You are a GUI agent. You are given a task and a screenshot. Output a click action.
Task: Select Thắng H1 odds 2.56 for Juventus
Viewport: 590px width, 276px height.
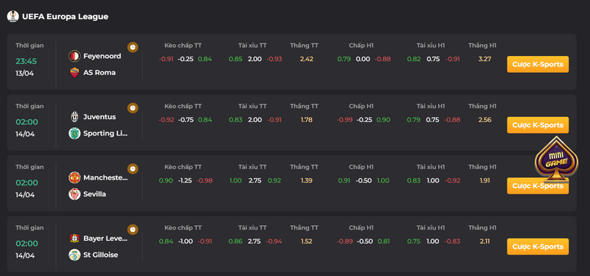coord(485,120)
